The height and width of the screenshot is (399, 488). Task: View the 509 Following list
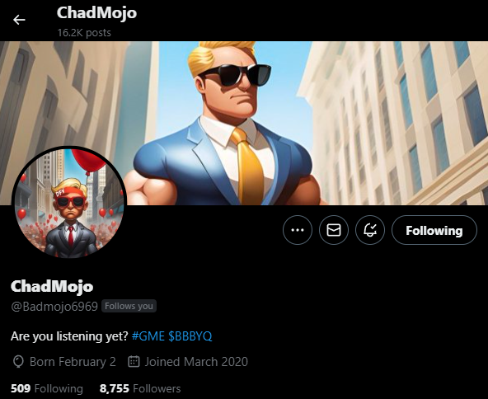[x=47, y=388]
